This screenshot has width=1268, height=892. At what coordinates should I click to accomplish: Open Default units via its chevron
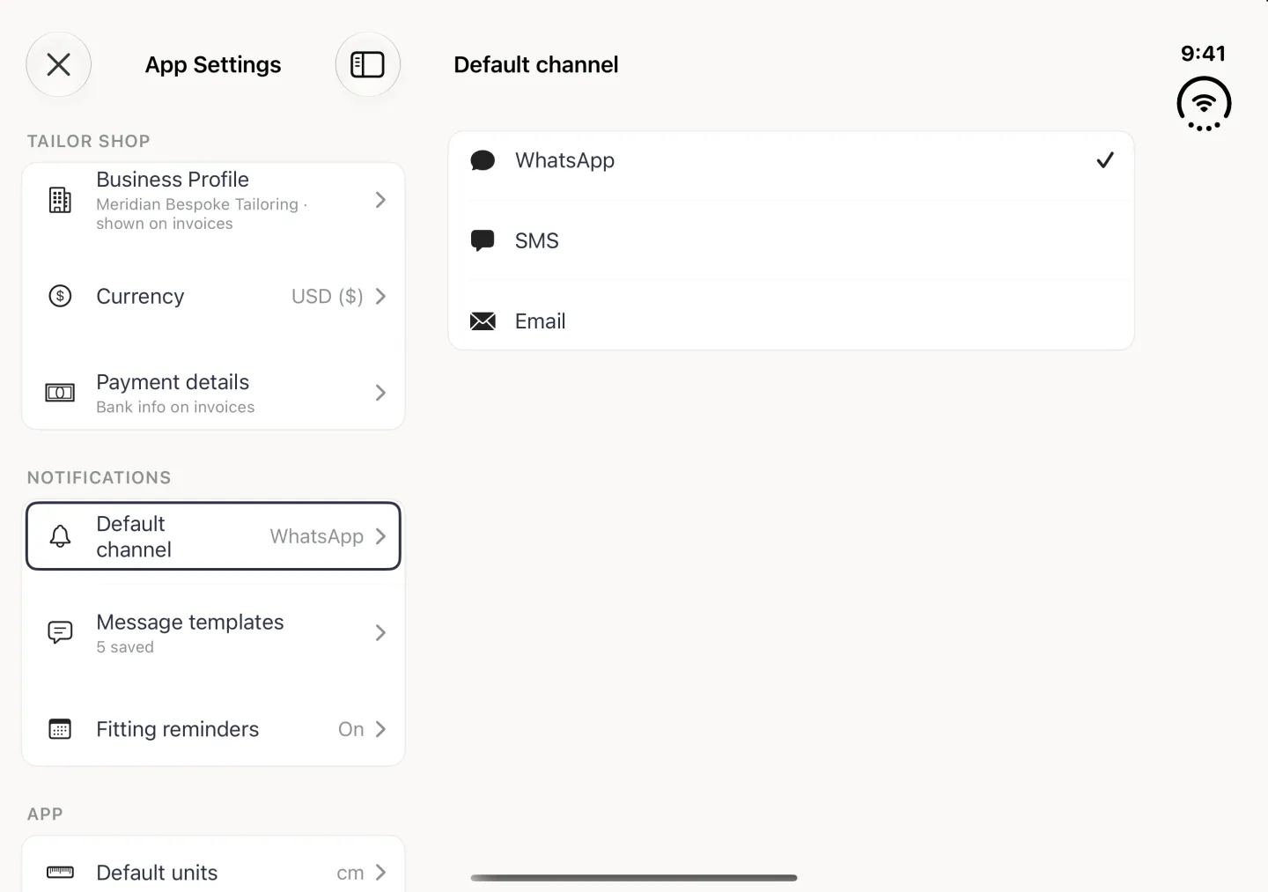tap(380, 873)
